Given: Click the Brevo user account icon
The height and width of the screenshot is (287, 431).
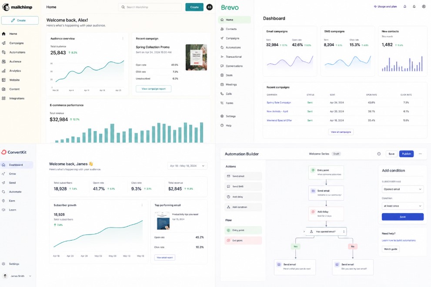Looking at the screenshot, I should tap(424, 7).
